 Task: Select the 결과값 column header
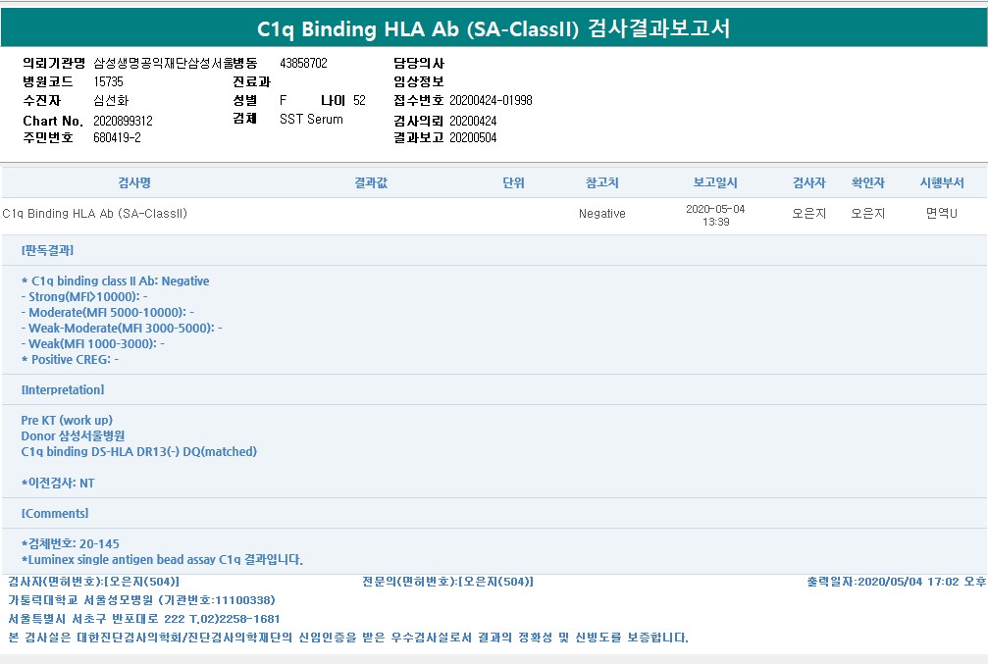point(371,183)
